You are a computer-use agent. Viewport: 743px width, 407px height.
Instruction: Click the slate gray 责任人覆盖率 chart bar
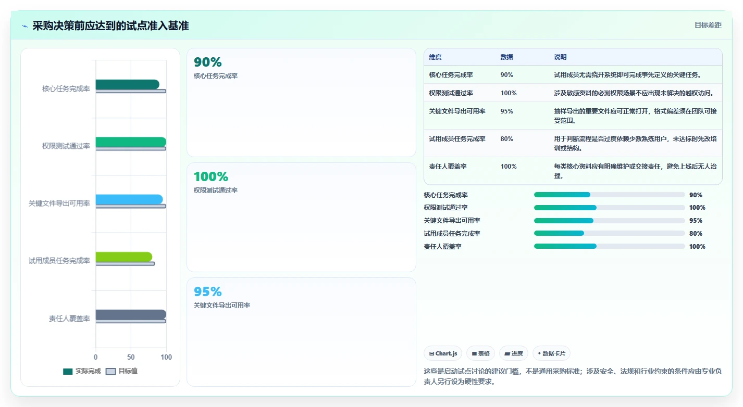(131, 314)
